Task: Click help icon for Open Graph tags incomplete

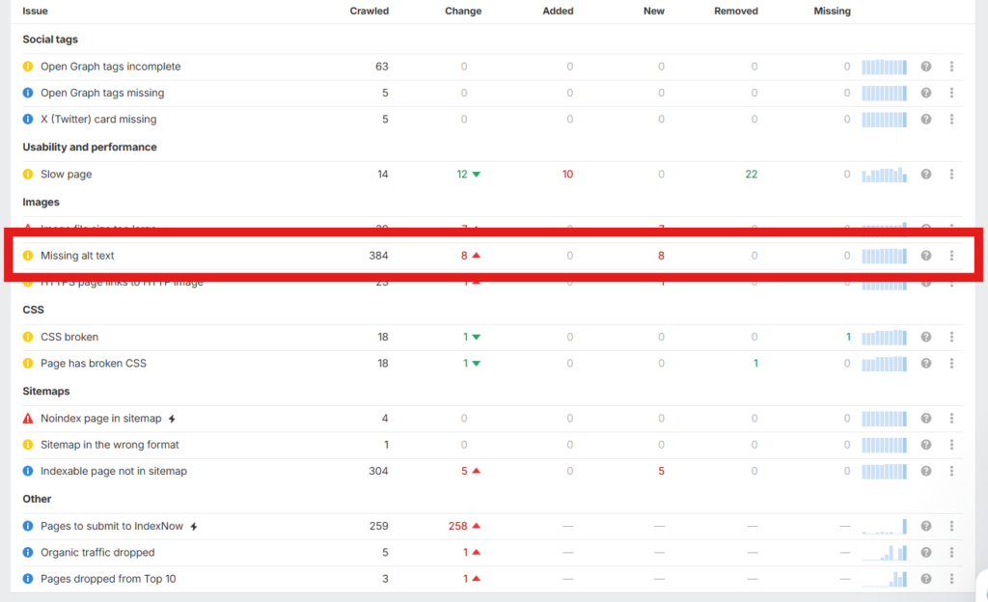Action: point(925,67)
